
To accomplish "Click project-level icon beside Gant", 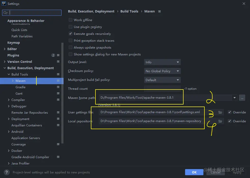I will pyautogui.click(x=58, y=94).
